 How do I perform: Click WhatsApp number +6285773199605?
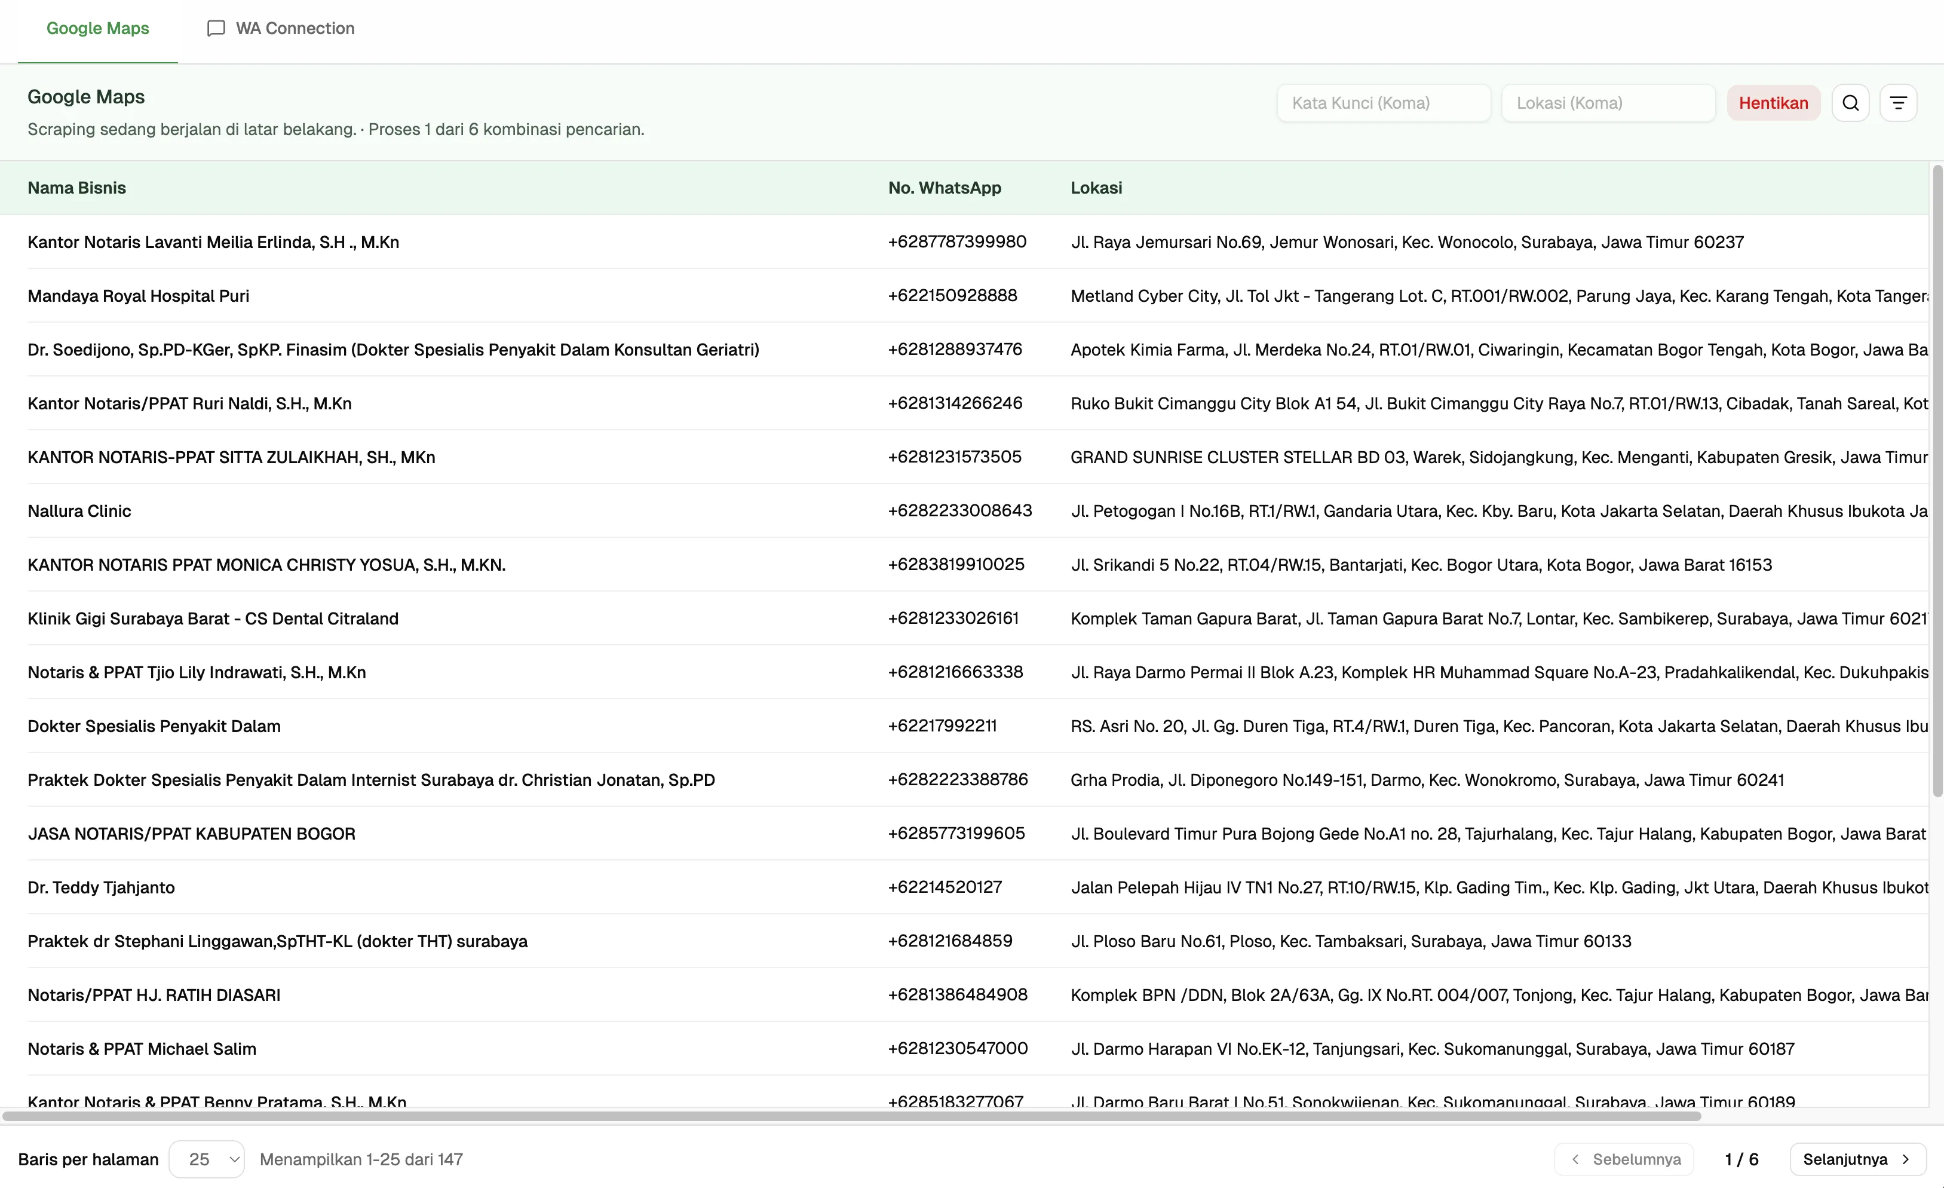point(956,833)
